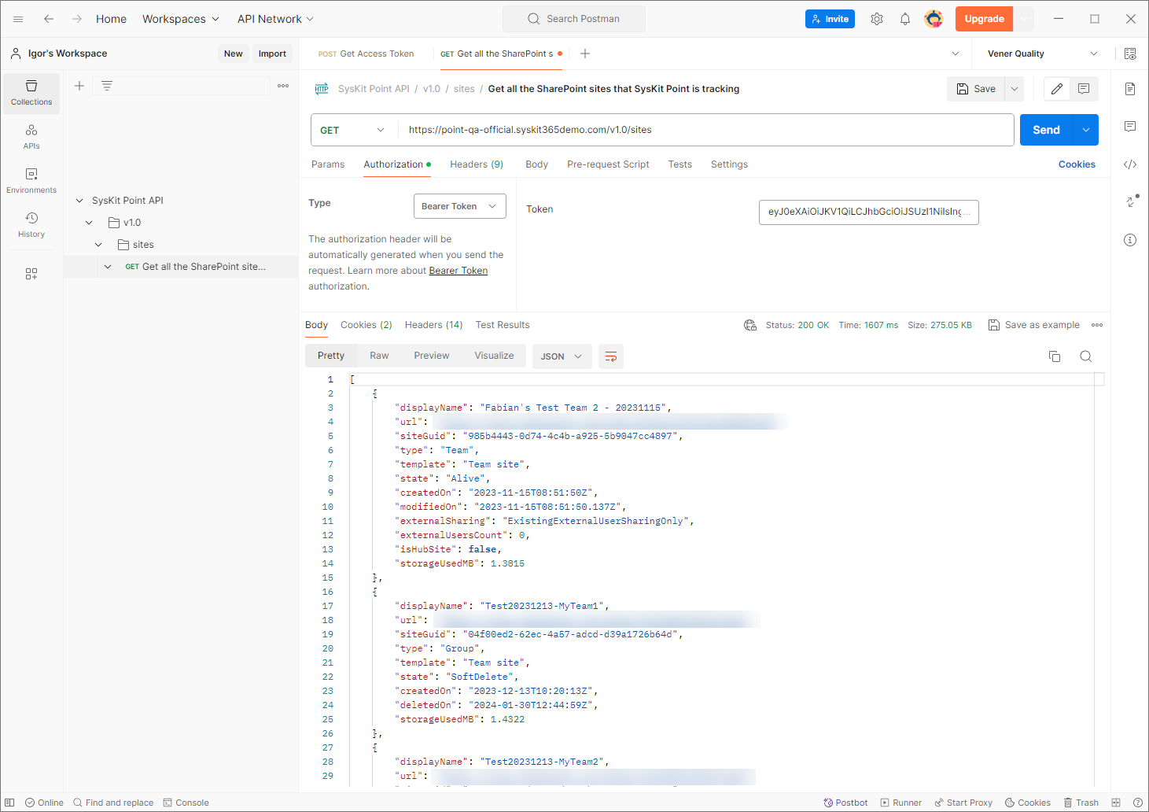
Task: Open the Collections sidebar panel
Action: click(31, 93)
